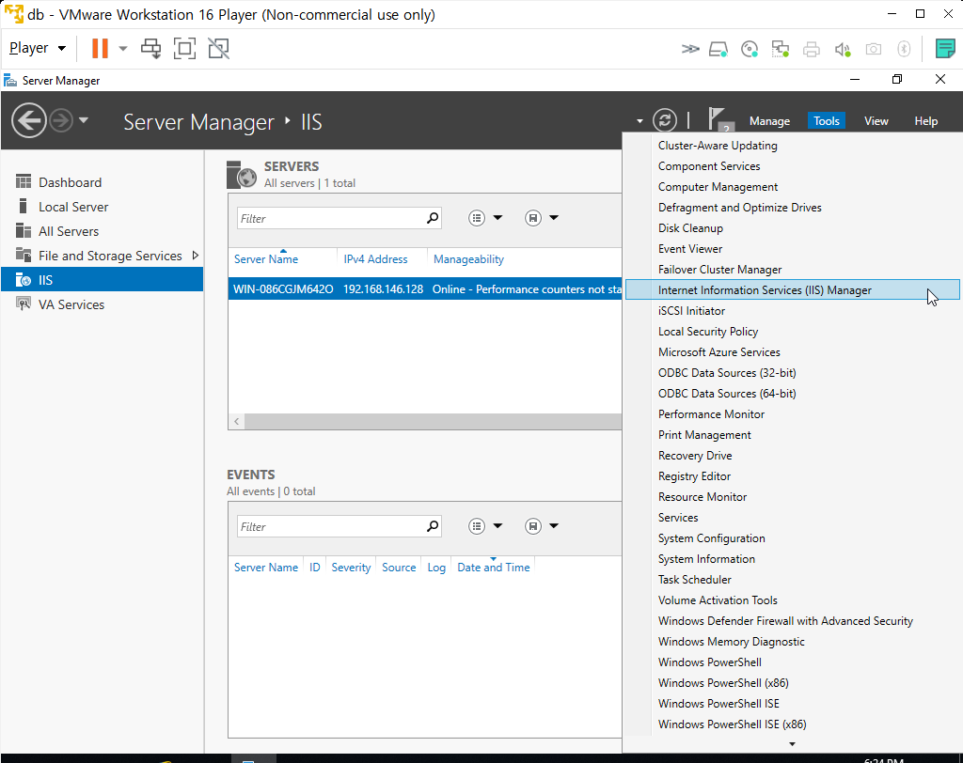Expand File and Storage Services arrow

tap(196, 256)
